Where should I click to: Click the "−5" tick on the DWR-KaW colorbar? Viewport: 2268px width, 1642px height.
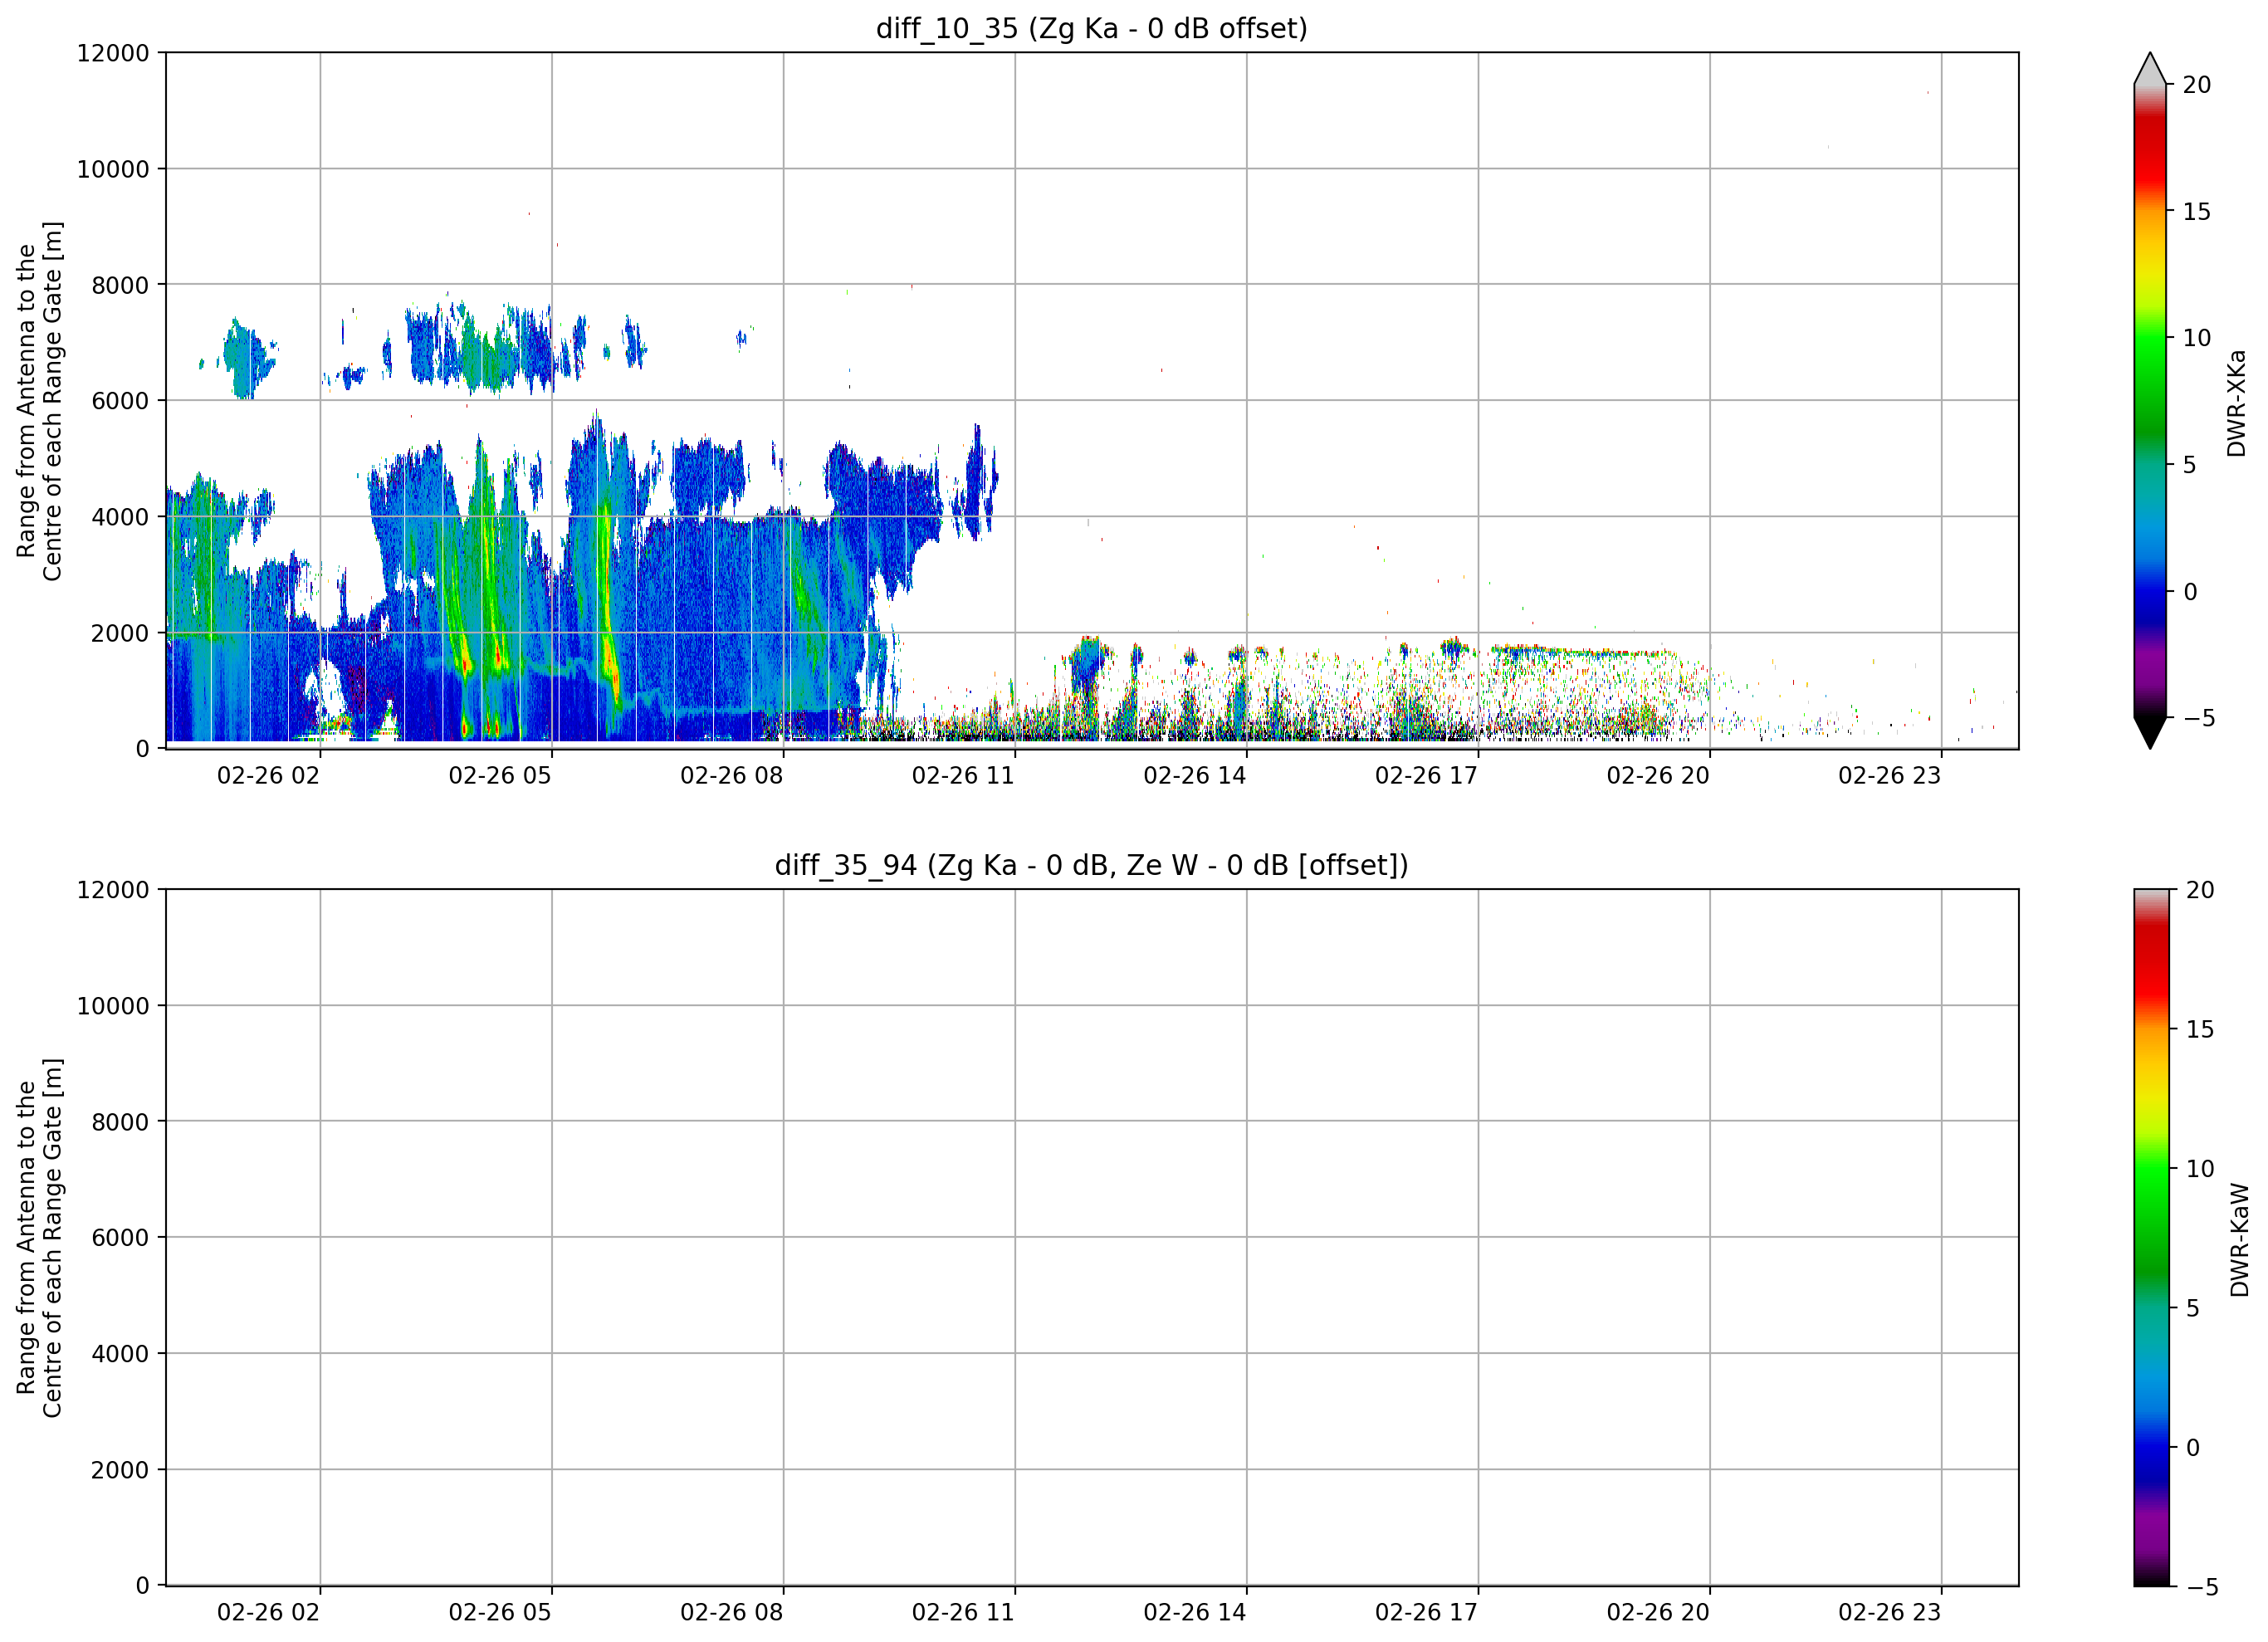point(2202,1587)
